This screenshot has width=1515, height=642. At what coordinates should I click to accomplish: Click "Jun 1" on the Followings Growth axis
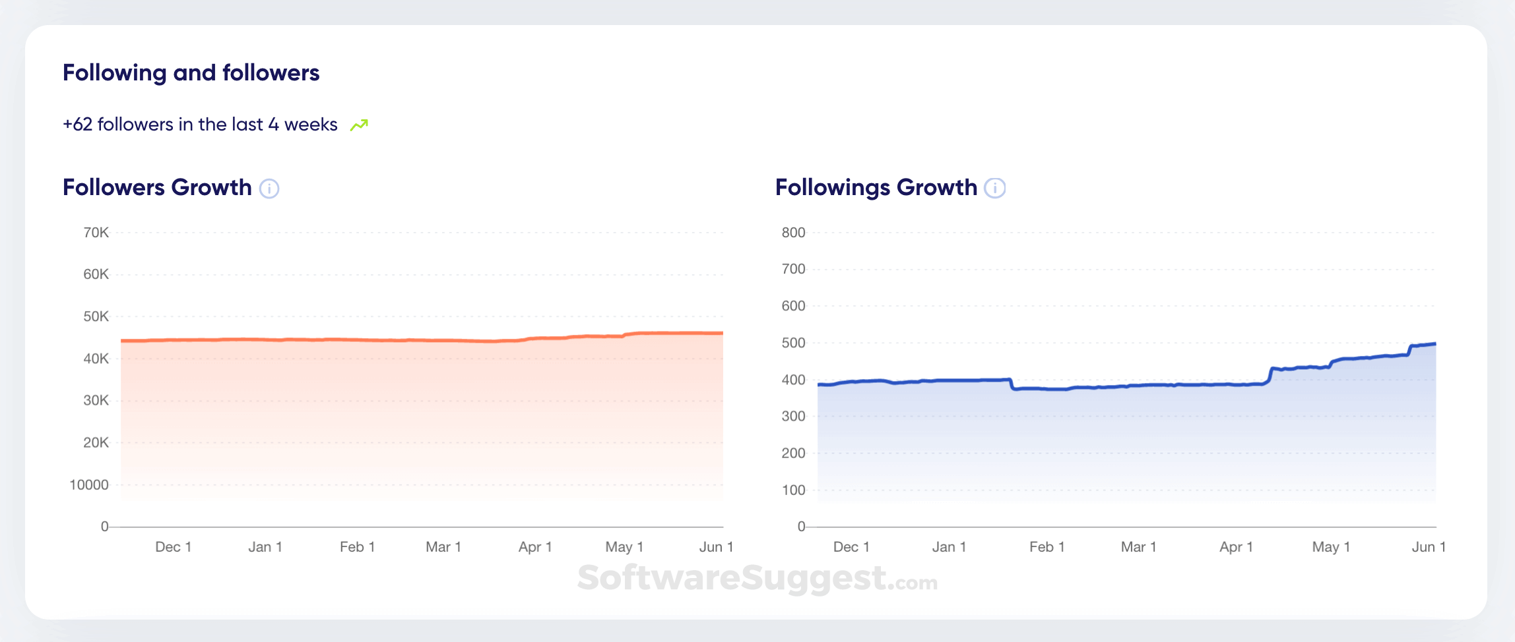[1429, 547]
